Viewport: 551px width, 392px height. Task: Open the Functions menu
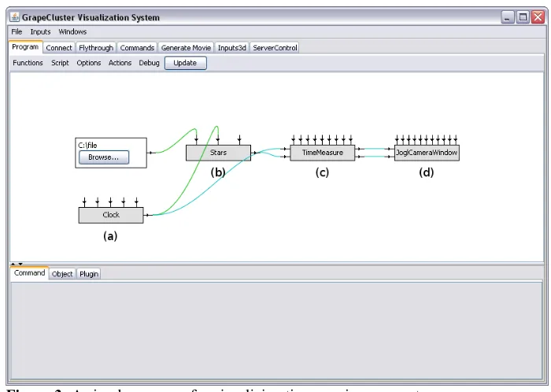pyautogui.click(x=28, y=63)
